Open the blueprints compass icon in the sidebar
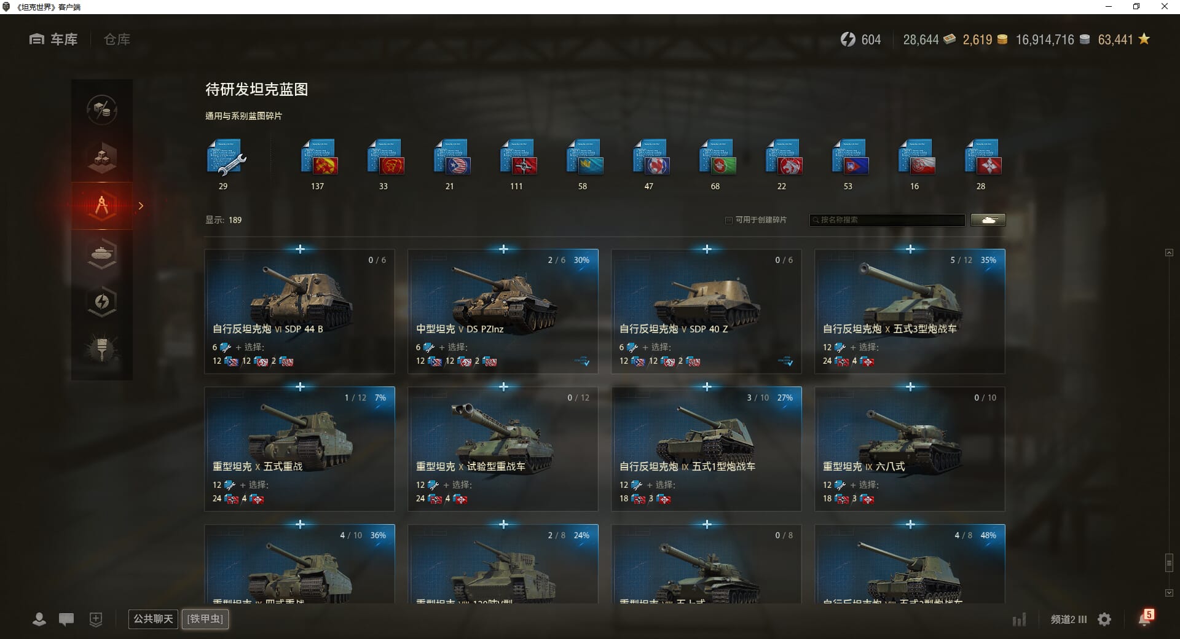The image size is (1180, 639). tap(102, 205)
